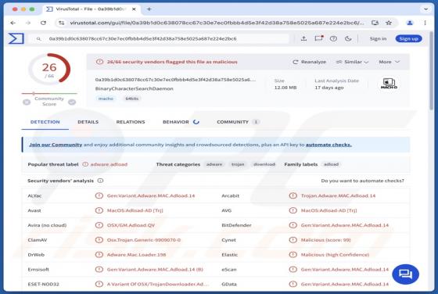Open site information icon in address bar
Screen dimensions: 438x294
pyautogui.click(x=61, y=23)
